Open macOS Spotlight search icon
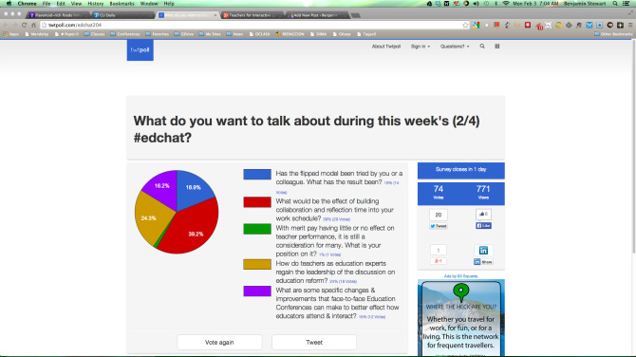Viewport: 636px width, 357px height. [615, 3]
